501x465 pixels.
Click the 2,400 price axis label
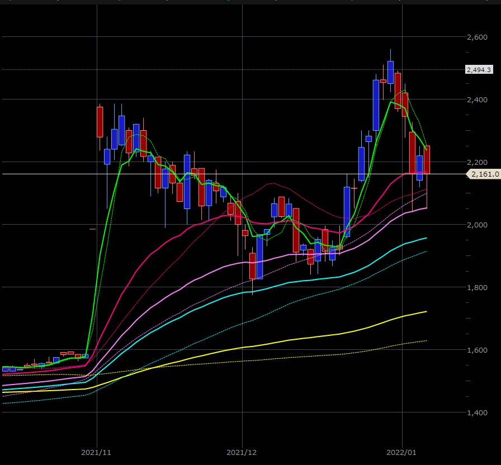click(x=477, y=99)
